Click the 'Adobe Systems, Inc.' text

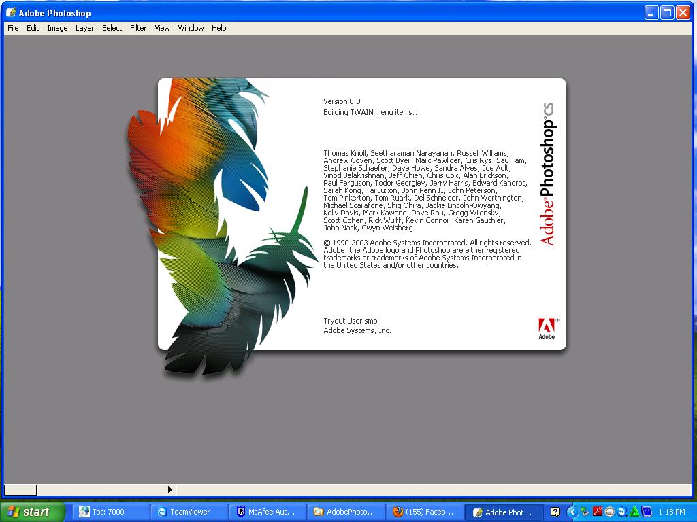357,331
